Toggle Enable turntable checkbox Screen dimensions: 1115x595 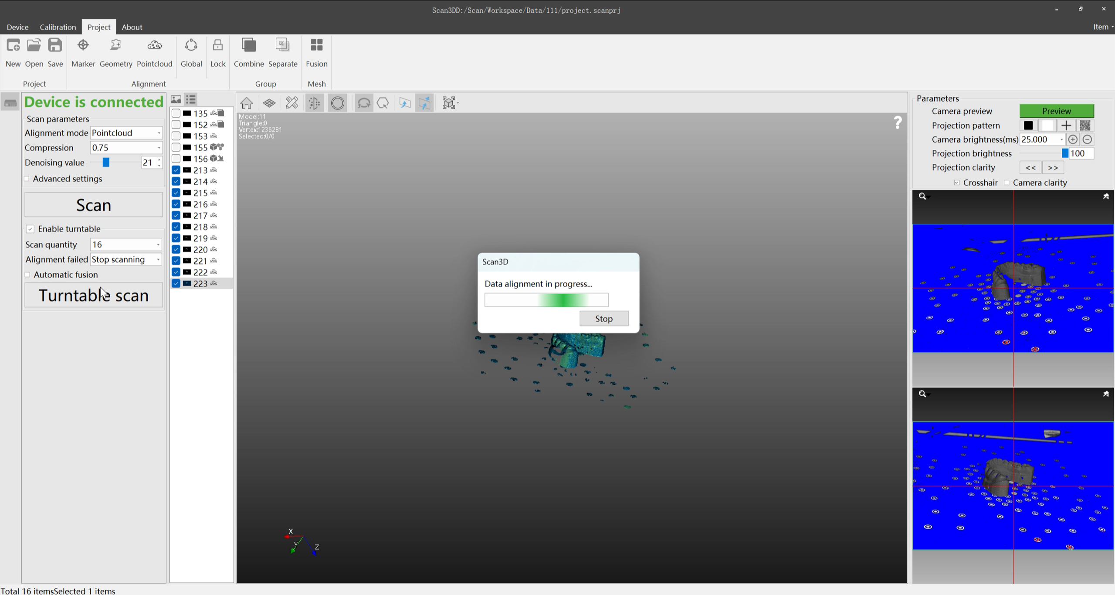[30, 229]
